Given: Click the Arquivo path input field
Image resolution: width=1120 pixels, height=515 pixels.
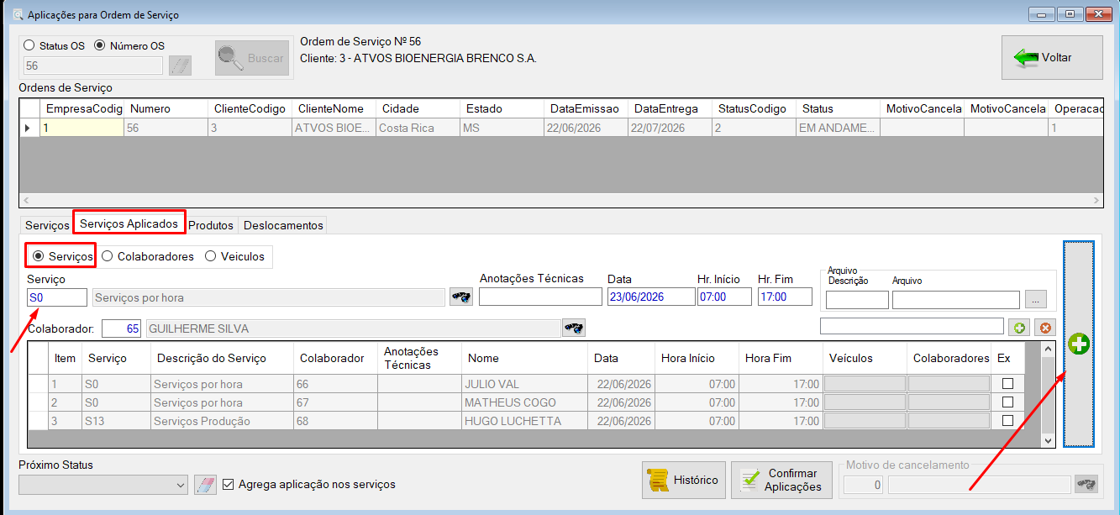Looking at the screenshot, I should click(x=956, y=300).
